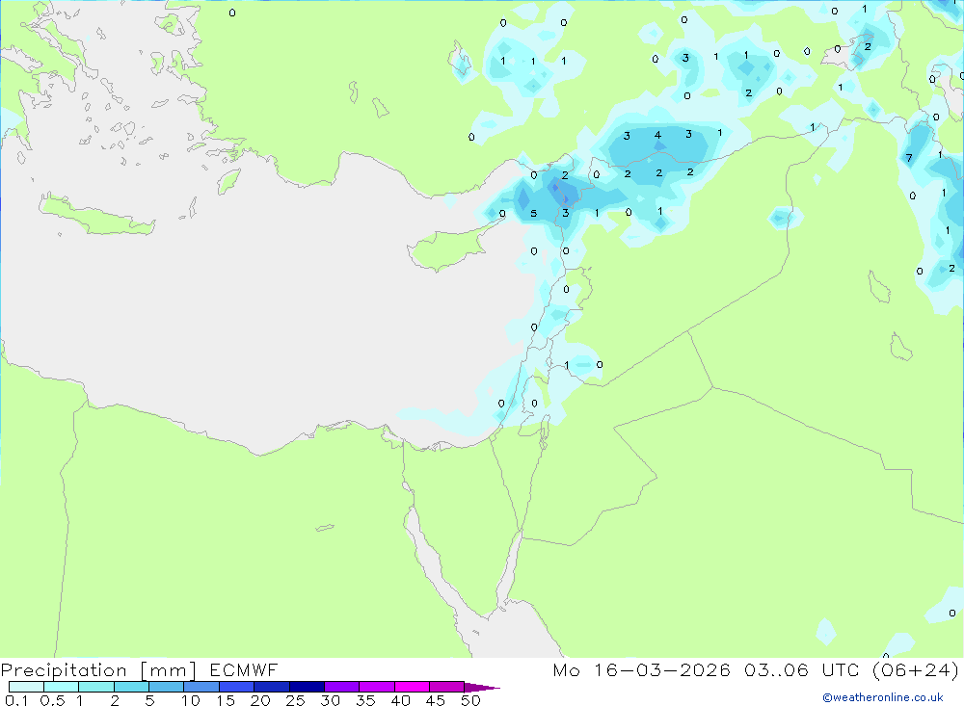
Task: Click legend label '15'
Action: [x=226, y=700]
